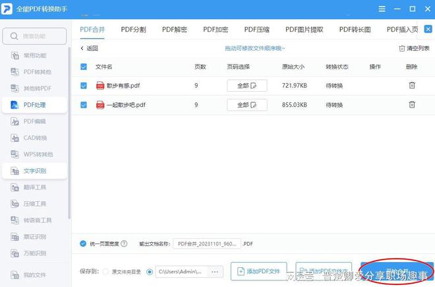Click the 转换状态 column header
Viewport: 435px width, 287px height.
[337, 67]
